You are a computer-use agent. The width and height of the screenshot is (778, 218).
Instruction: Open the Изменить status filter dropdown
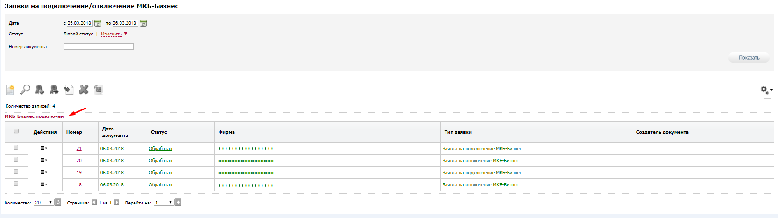pos(114,34)
